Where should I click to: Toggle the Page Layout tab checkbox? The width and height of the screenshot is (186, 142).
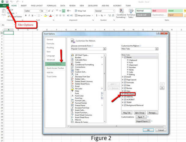tap(125, 80)
